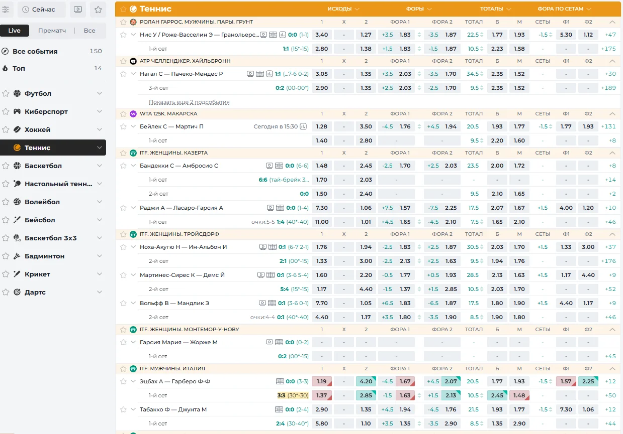This screenshot has height=434, width=623.
Task: Click the video broadcast filter icon
Action: pos(77,10)
